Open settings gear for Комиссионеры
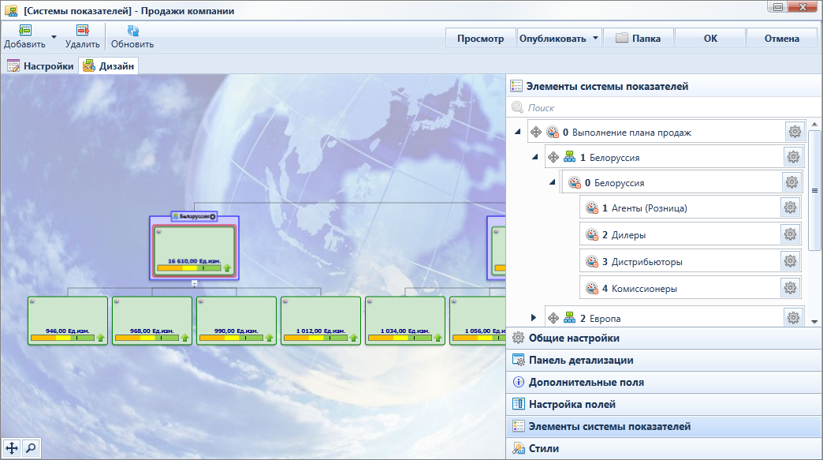 coord(790,288)
